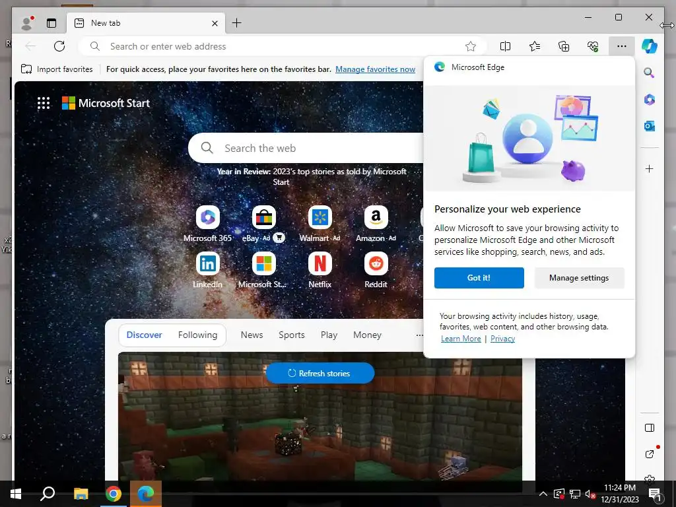Click Import favorites on favorites bar

[x=57, y=69]
